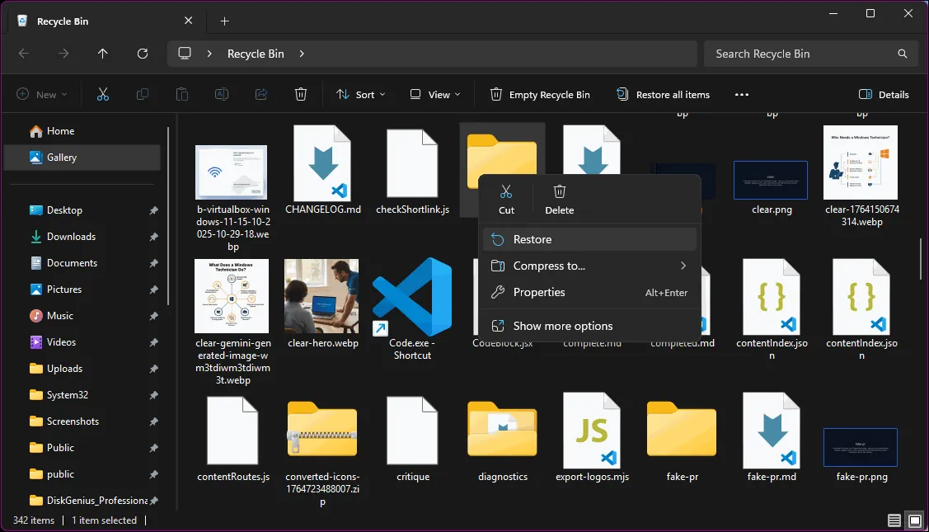The image size is (929, 532).
Task: Click Empty Recycle Bin
Action: pyautogui.click(x=540, y=94)
